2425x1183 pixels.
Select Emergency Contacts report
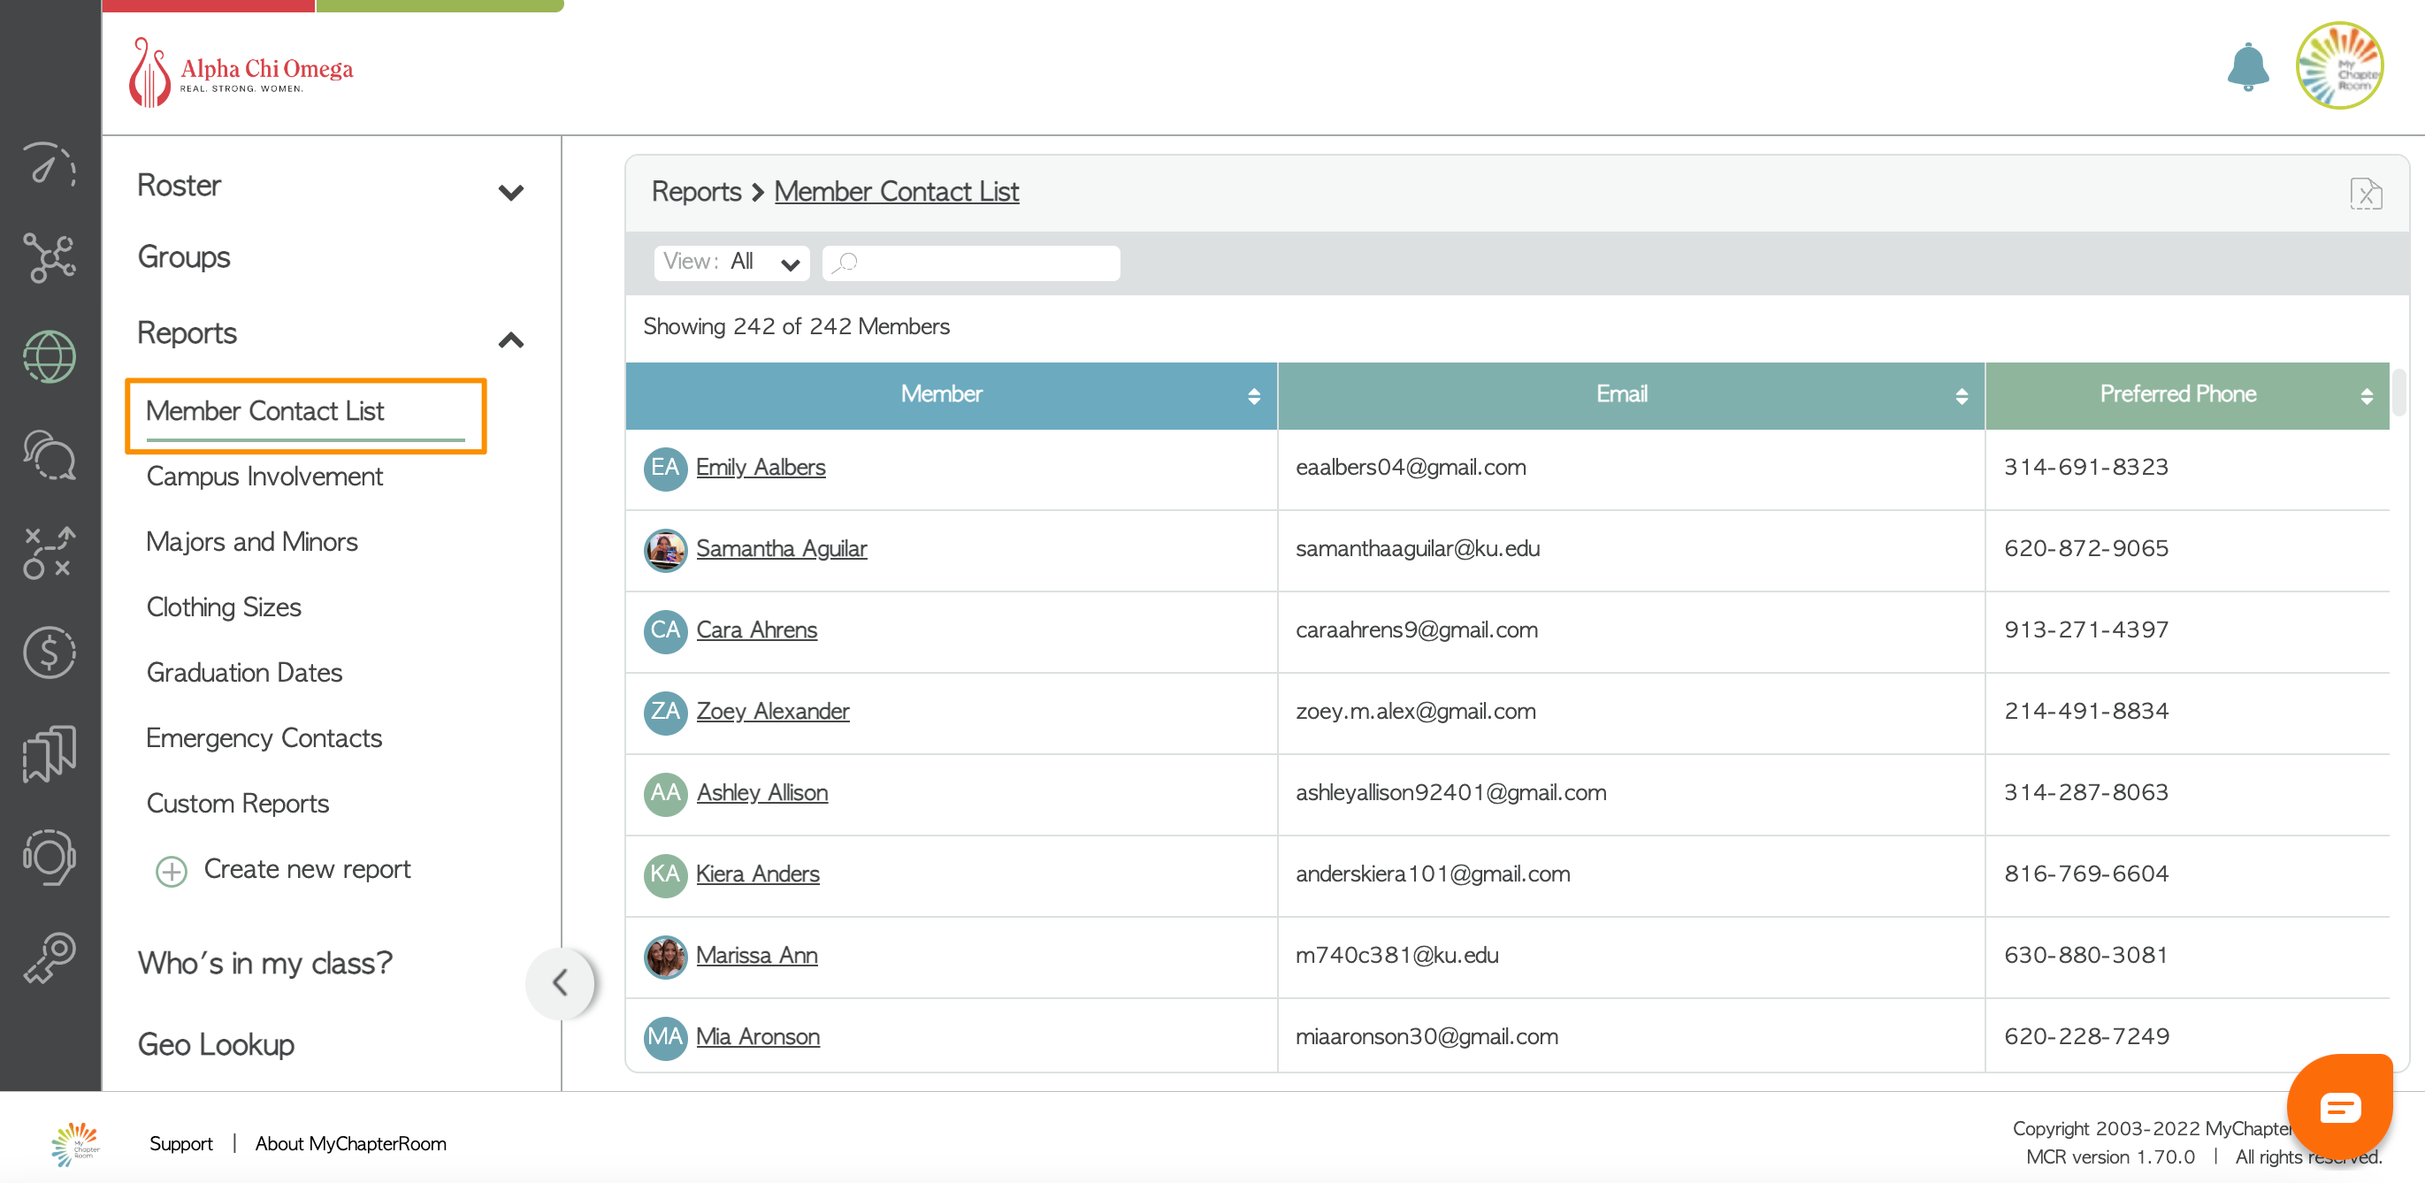264,738
